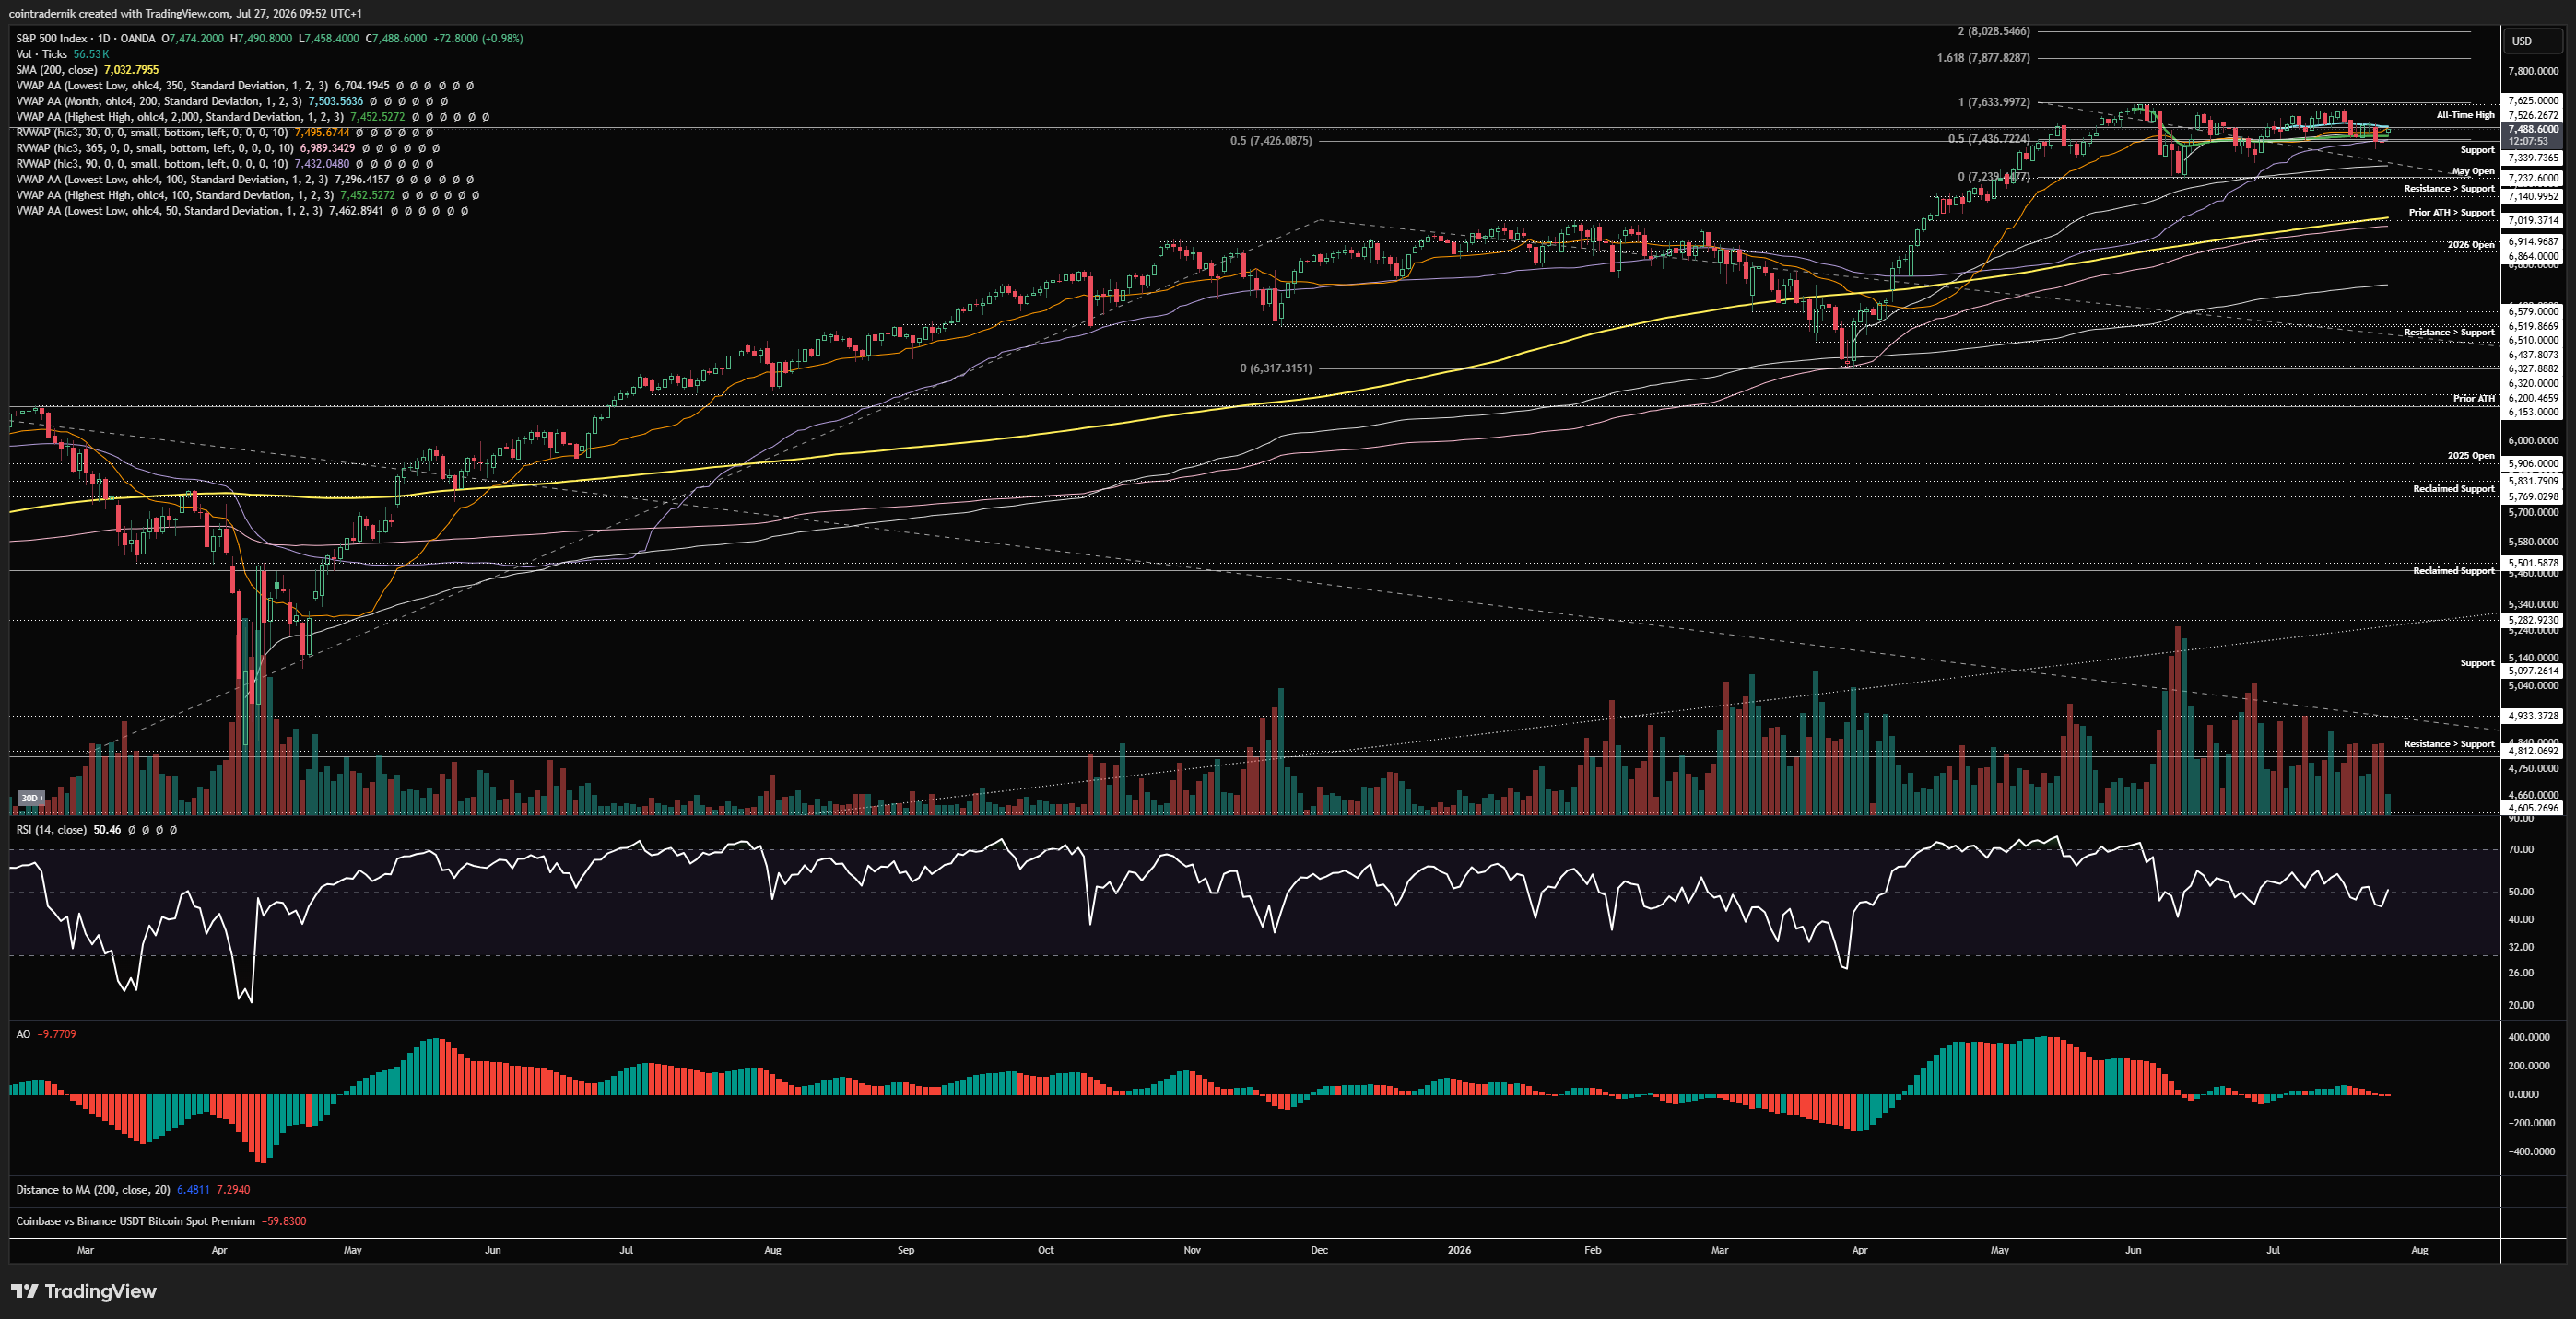Select the All-Time High annotation
Image resolution: width=2576 pixels, height=1319 pixels.
coord(2465,115)
